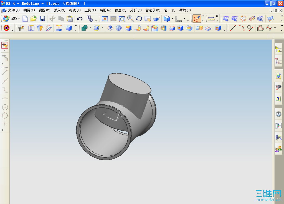Expand the Trim Body dropdown arrow

(102, 28)
